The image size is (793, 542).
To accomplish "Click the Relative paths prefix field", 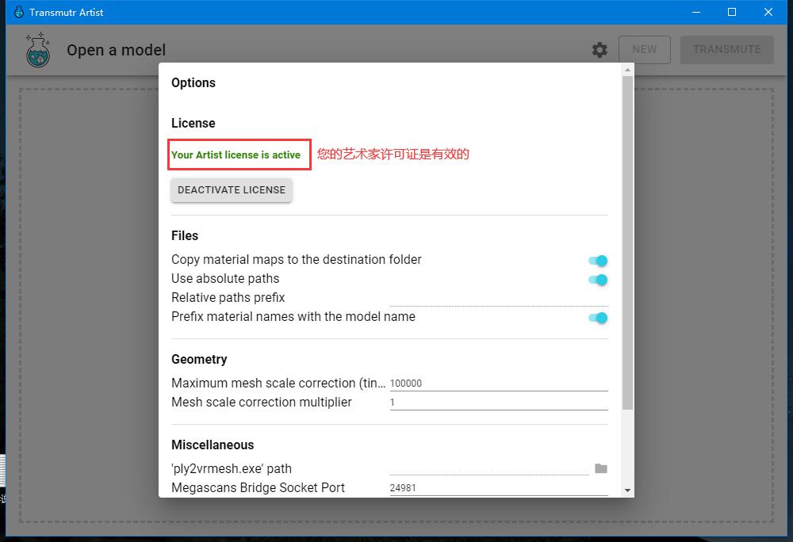I will [x=499, y=298].
